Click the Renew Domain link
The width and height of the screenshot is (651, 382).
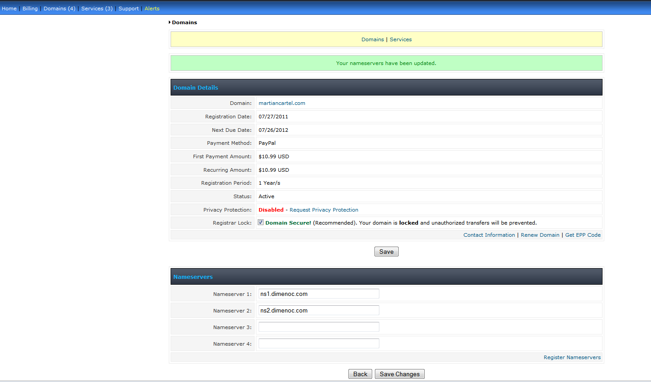[540, 235]
